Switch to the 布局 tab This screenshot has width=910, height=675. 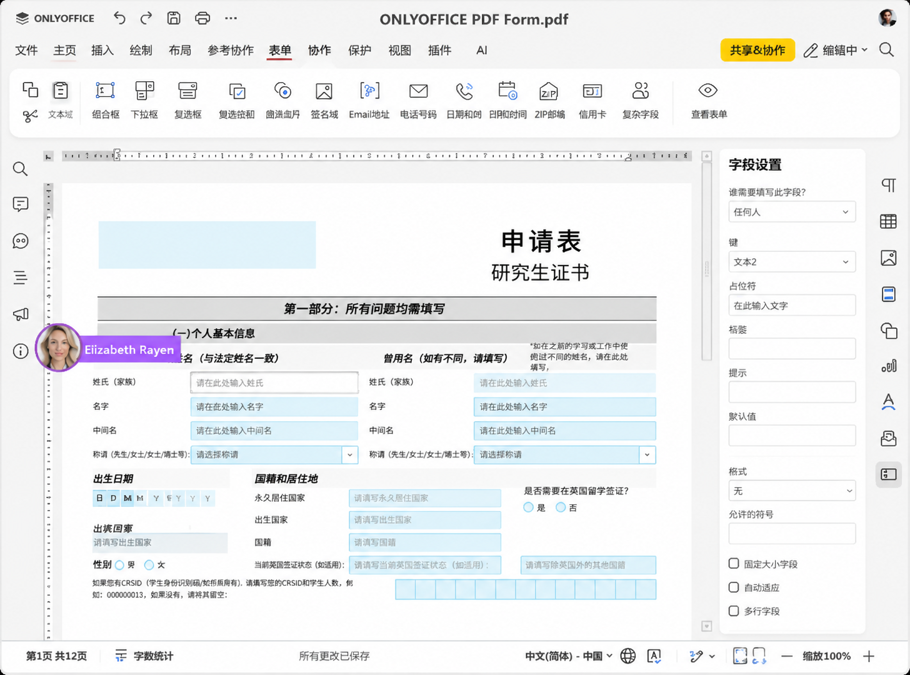(180, 51)
